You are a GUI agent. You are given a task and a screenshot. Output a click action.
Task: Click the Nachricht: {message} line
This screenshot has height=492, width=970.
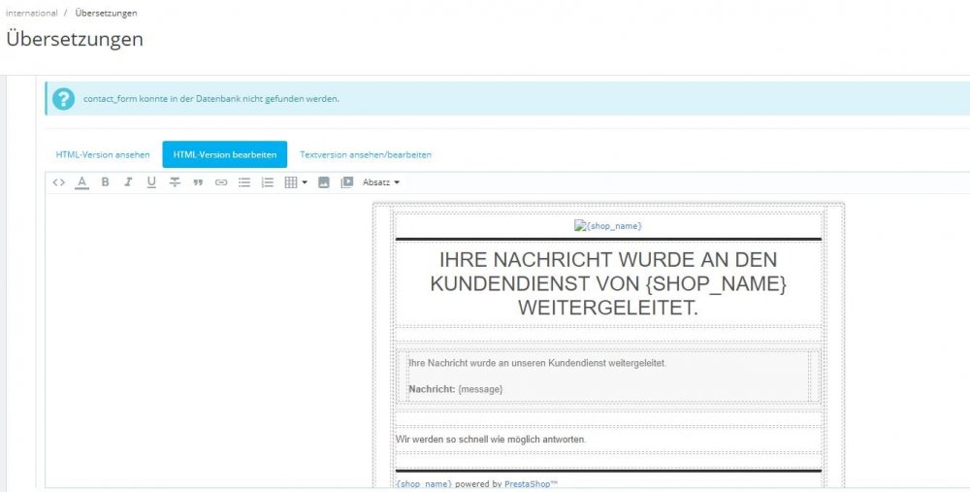(x=456, y=389)
